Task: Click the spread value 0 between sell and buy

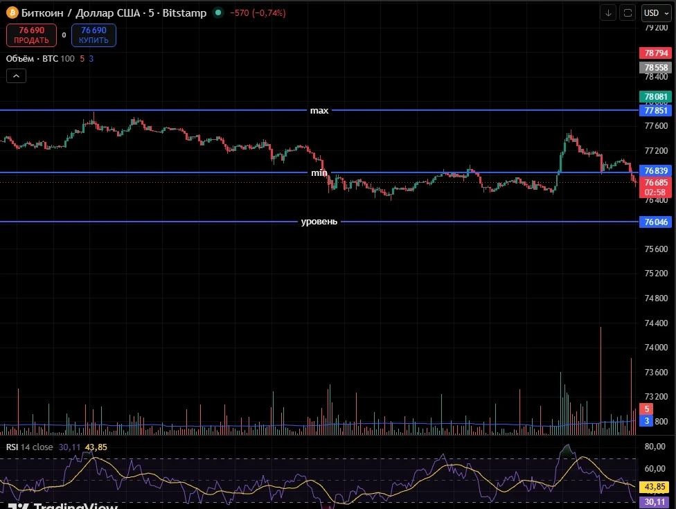Action: 64,35
